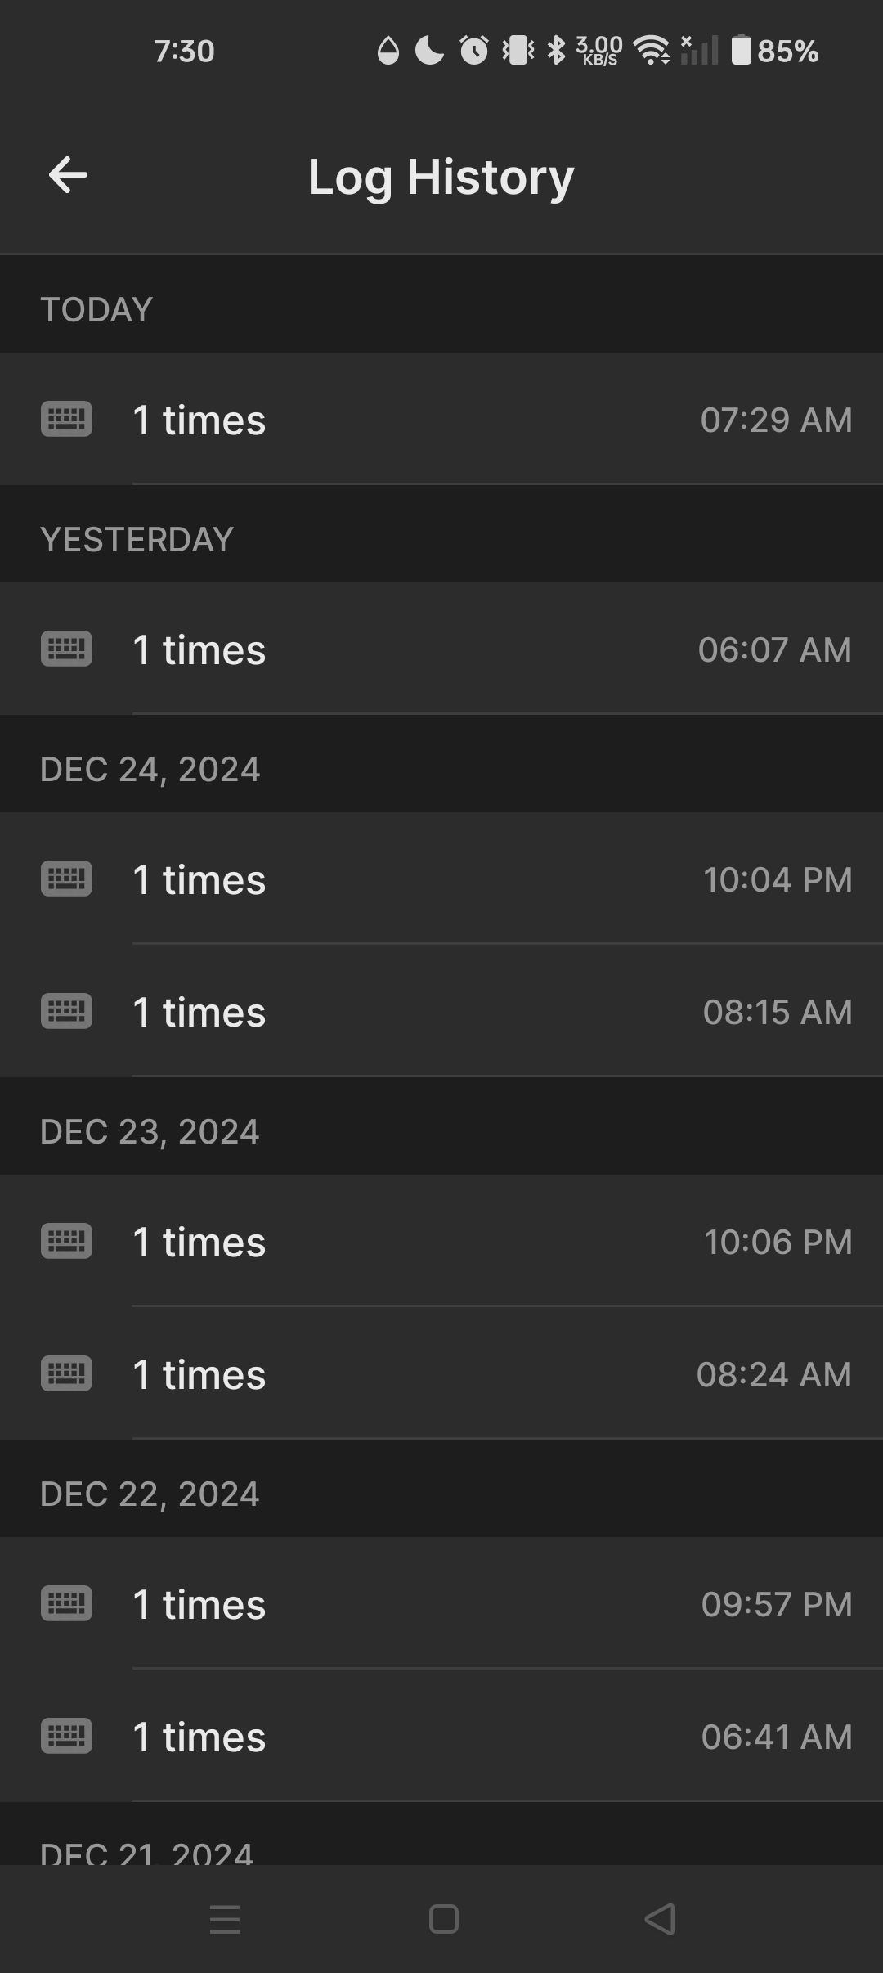This screenshot has height=1973, width=883.
Task: Tap keyboard icon for Dec 24 10:04 PM log
Action: coord(66,879)
